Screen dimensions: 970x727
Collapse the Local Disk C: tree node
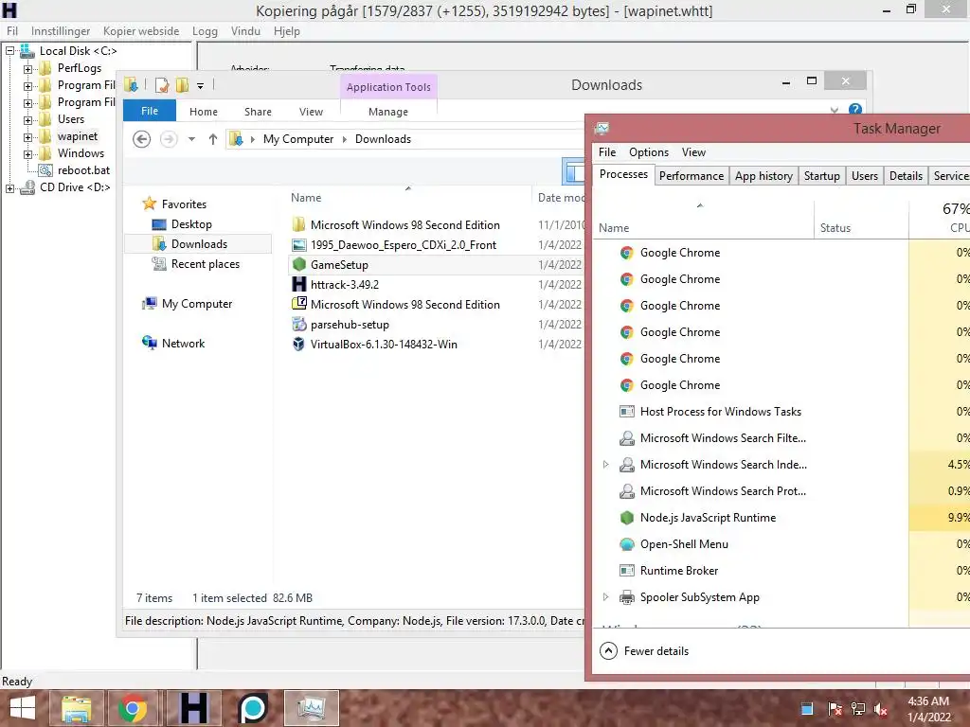pos(9,51)
